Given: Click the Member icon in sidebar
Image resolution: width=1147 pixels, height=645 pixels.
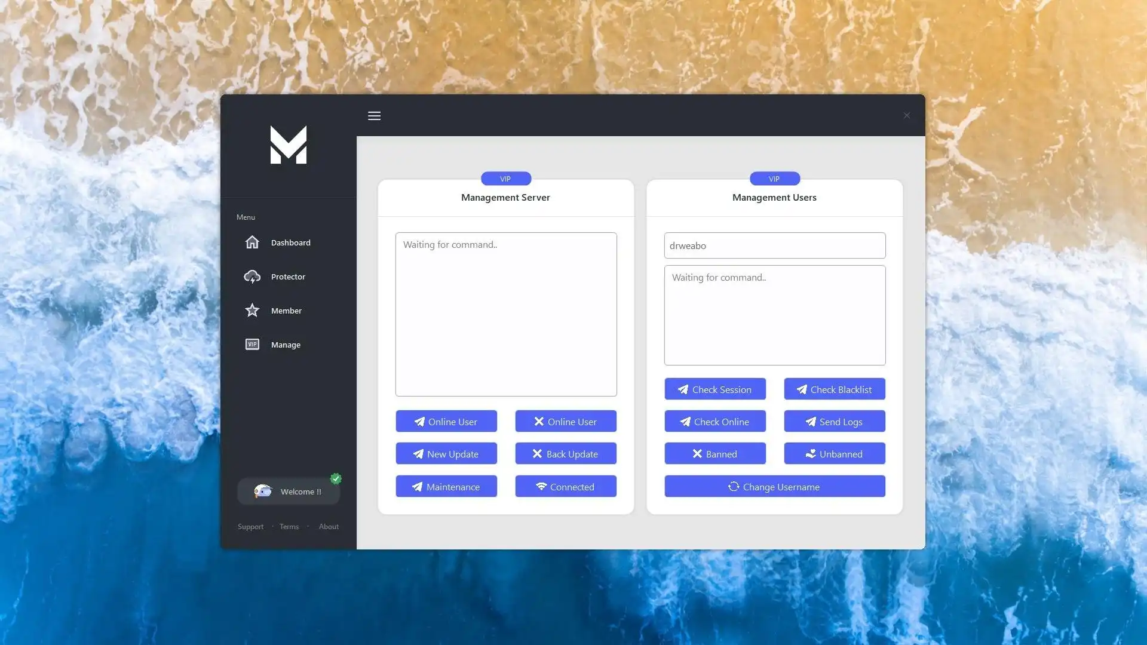Looking at the screenshot, I should [x=252, y=311].
